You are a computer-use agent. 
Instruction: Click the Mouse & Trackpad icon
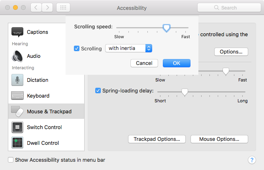[17, 111]
